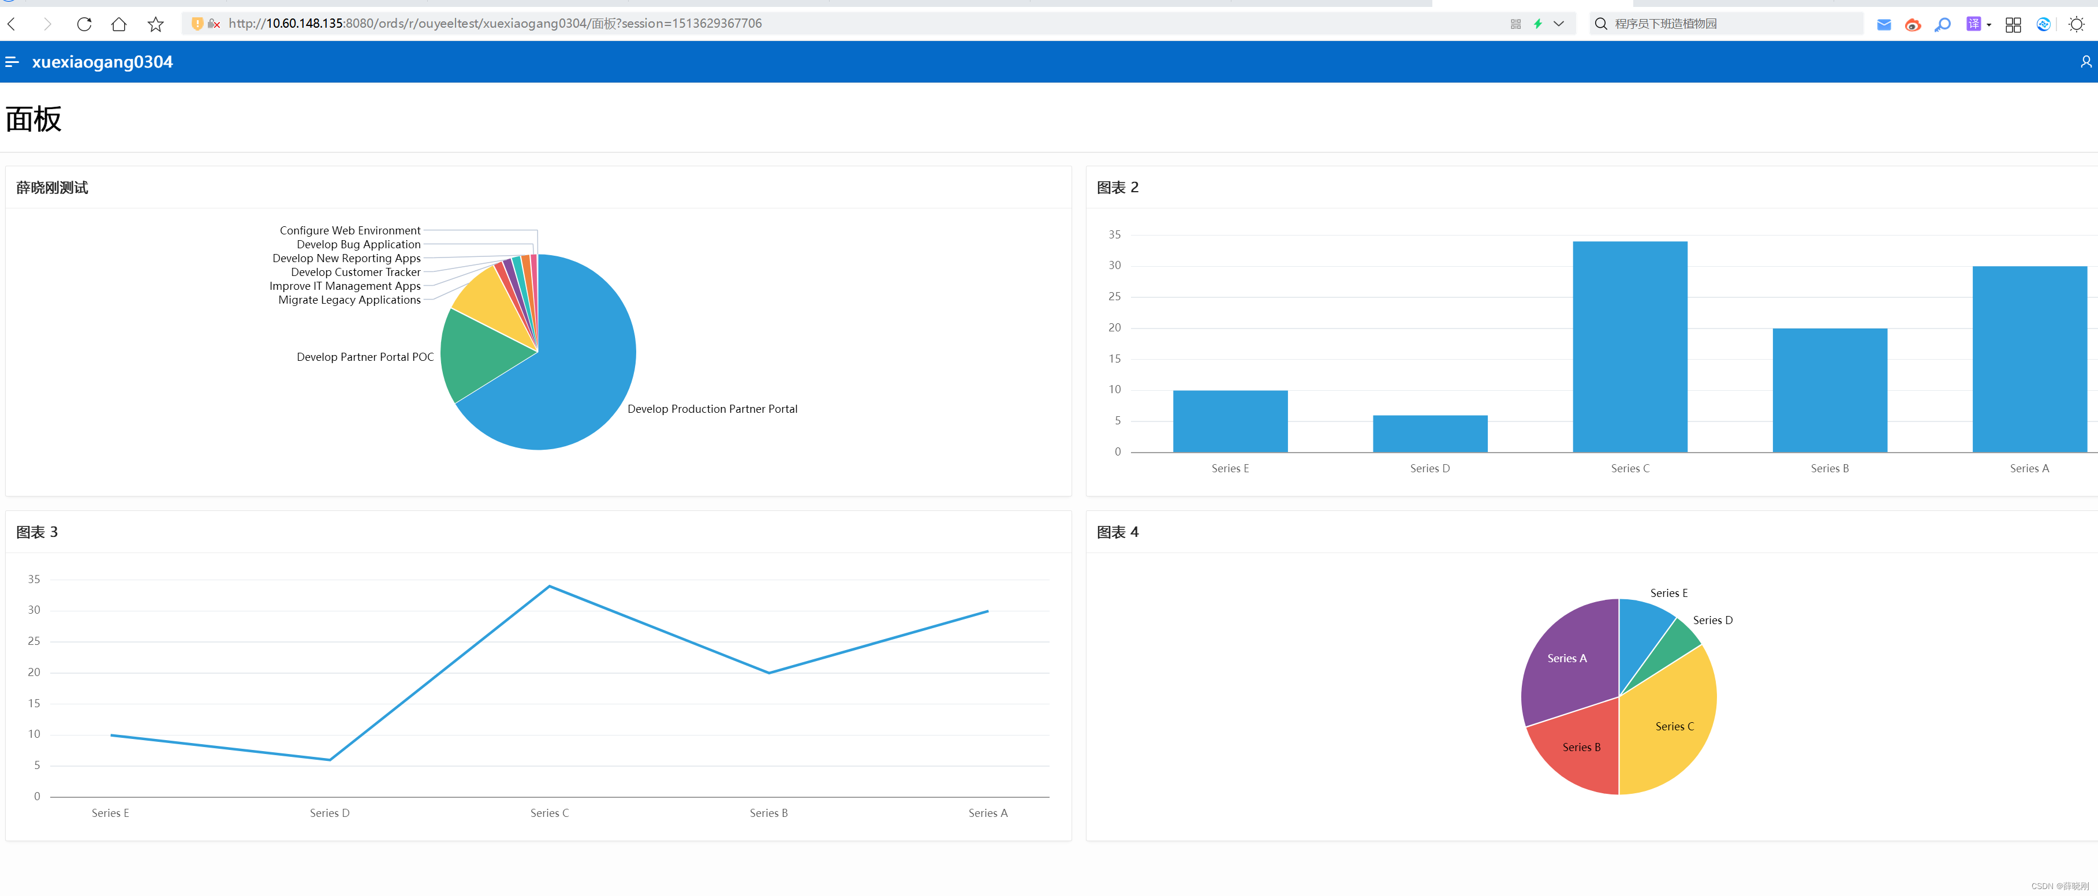Open the user account menu icon

tap(2086, 62)
